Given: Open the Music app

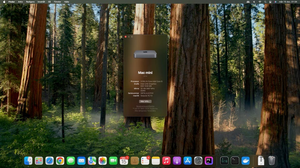Looking at the screenshot, I should (166, 161).
